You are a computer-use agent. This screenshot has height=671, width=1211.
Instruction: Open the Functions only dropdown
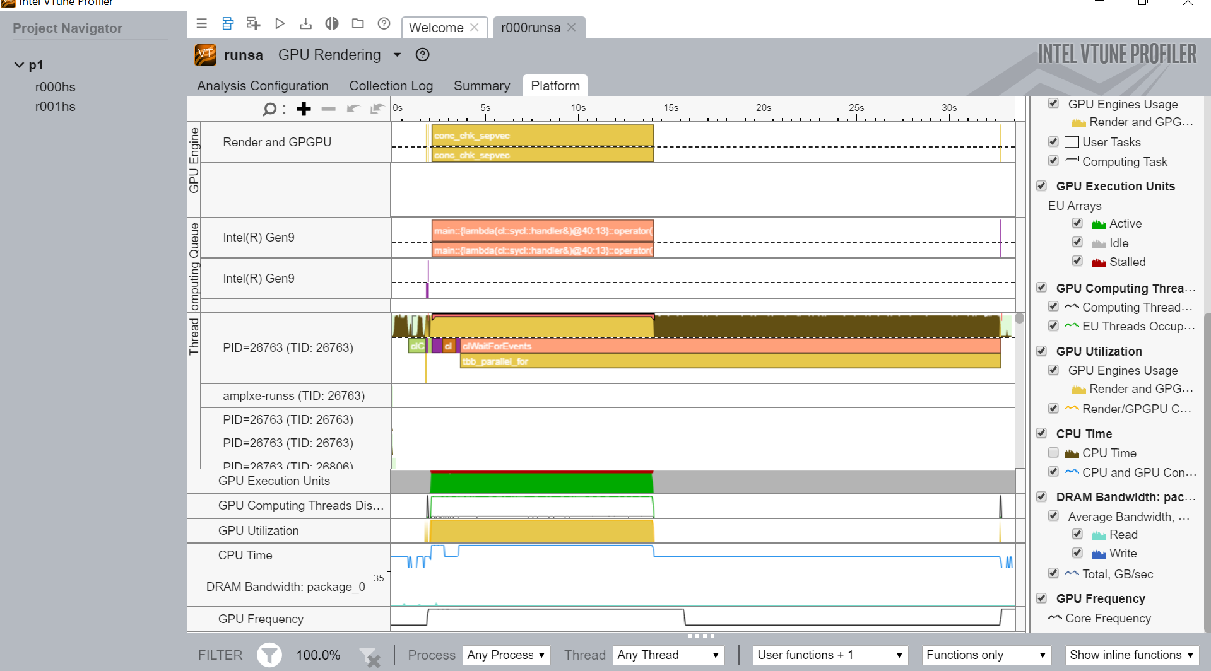click(986, 655)
